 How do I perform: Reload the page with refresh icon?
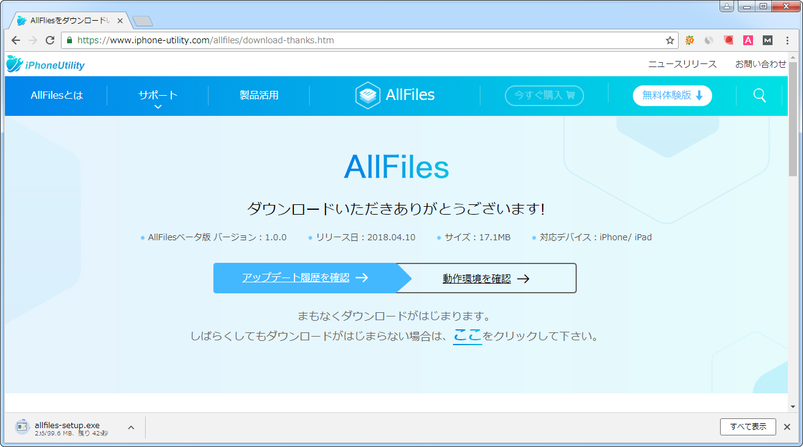(x=50, y=40)
